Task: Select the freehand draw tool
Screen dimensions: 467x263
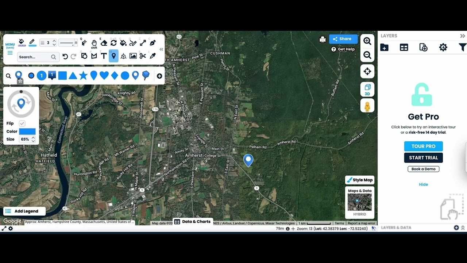Action: pos(133,43)
